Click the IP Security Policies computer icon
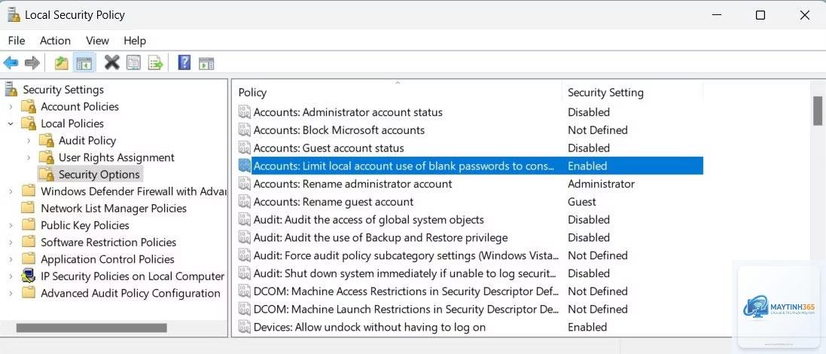 tap(29, 276)
